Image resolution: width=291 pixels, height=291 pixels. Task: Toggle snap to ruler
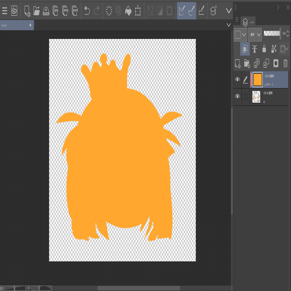click(182, 11)
